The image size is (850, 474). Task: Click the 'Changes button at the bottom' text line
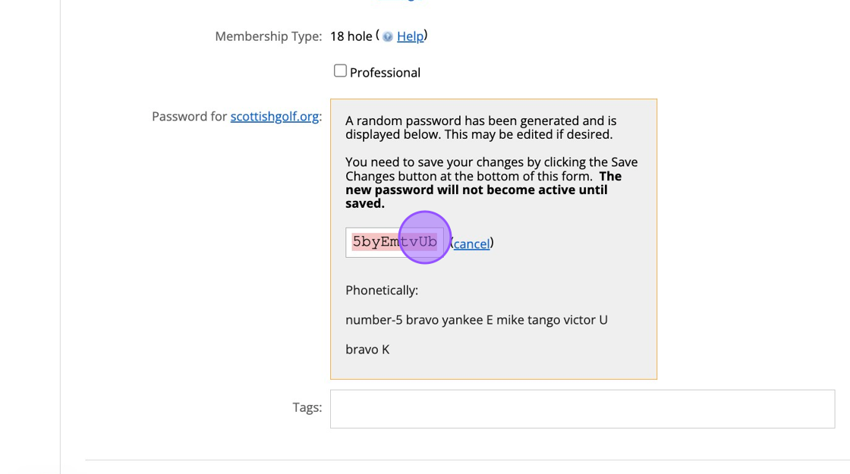(x=468, y=176)
